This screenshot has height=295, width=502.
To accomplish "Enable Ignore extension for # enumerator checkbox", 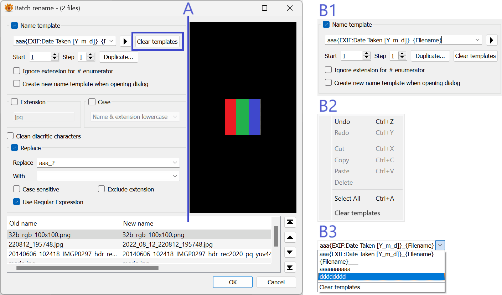I will 17,71.
